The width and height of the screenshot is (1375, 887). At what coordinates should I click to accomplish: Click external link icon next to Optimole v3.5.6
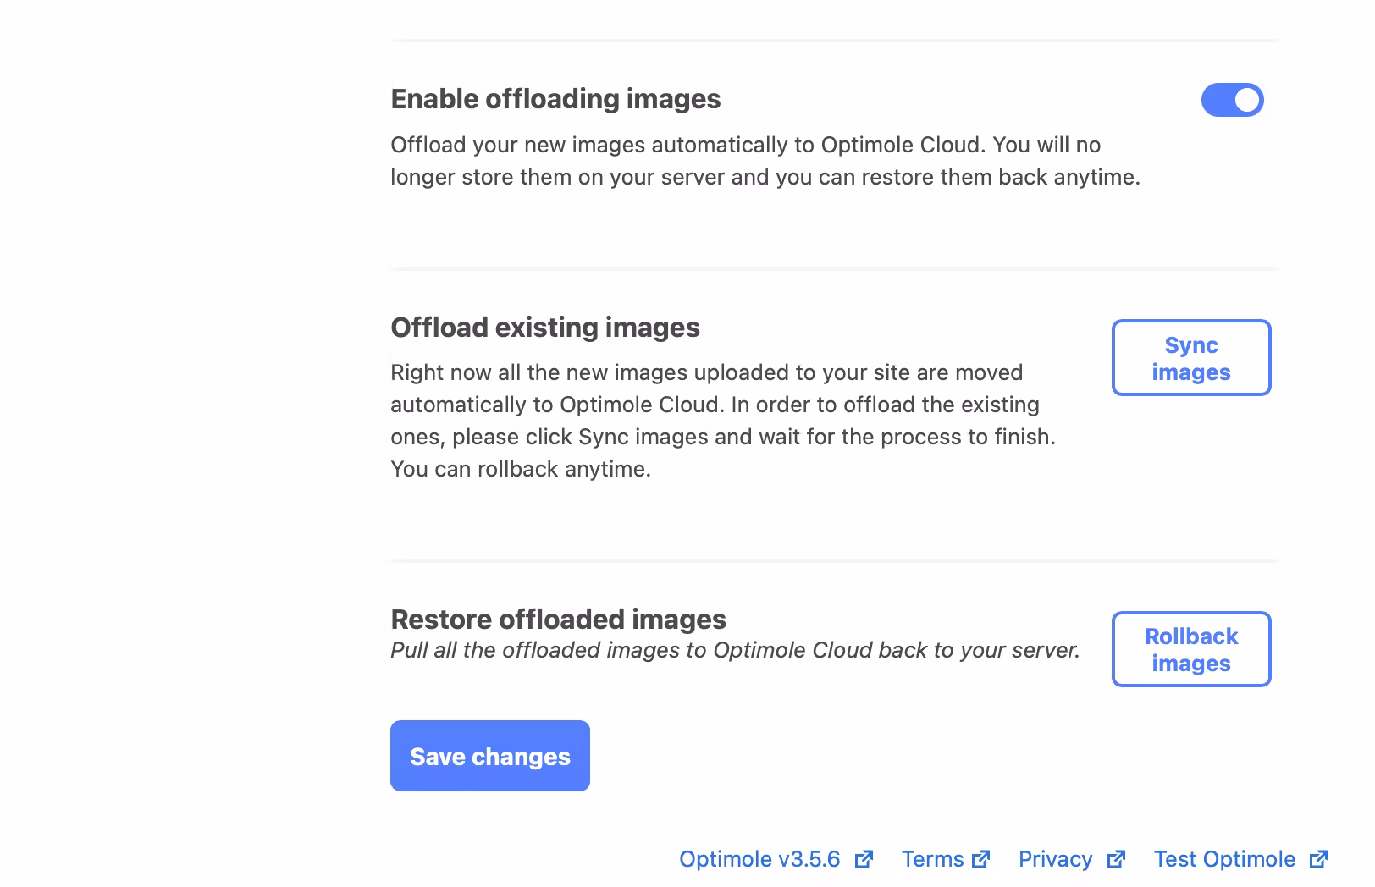[x=864, y=859]
